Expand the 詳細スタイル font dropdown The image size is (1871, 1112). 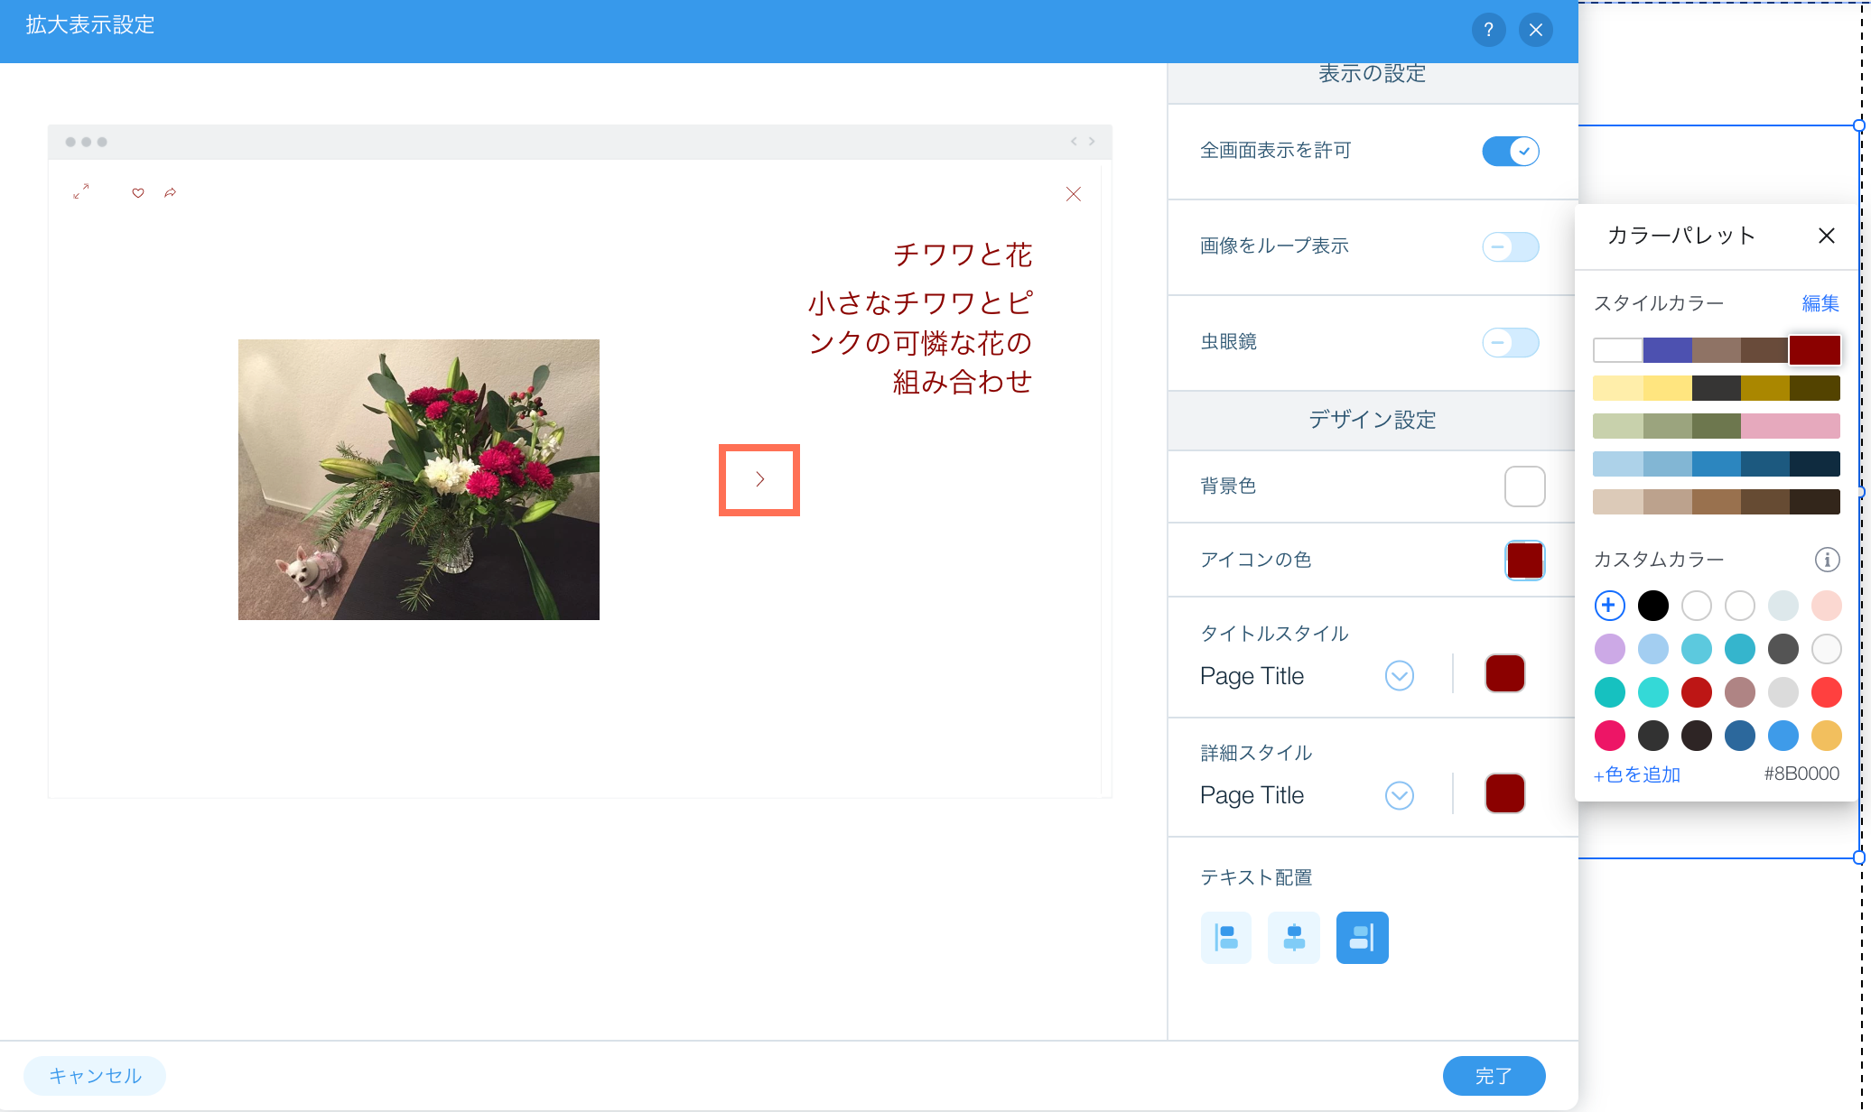coord(1399,795)
